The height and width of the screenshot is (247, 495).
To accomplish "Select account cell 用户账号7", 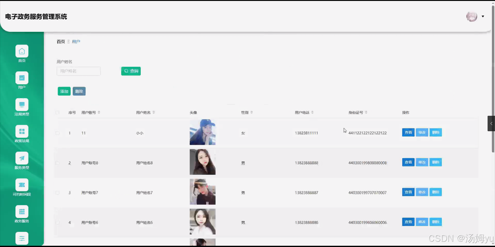I will (x=90, y=193).
